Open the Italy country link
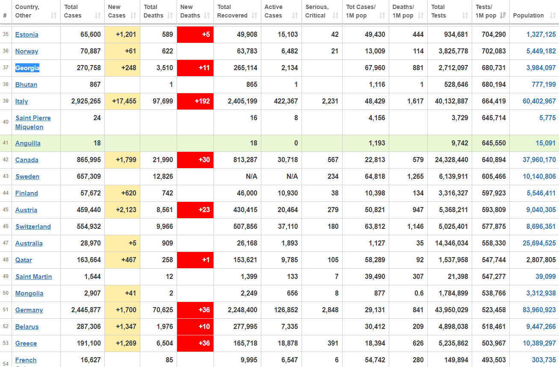This screenshot has width=559, height=367. [21, 101]
